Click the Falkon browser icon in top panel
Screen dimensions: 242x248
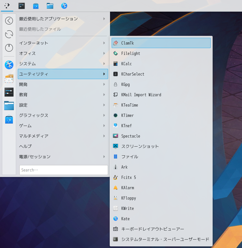tap(64, 6)
